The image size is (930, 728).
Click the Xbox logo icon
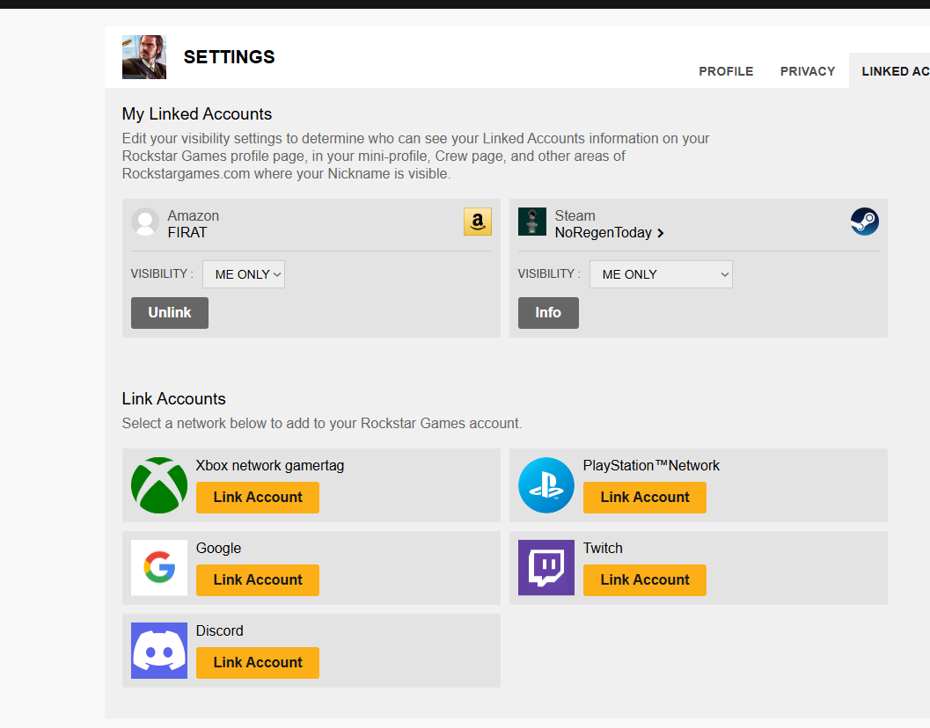coord(159,485)
